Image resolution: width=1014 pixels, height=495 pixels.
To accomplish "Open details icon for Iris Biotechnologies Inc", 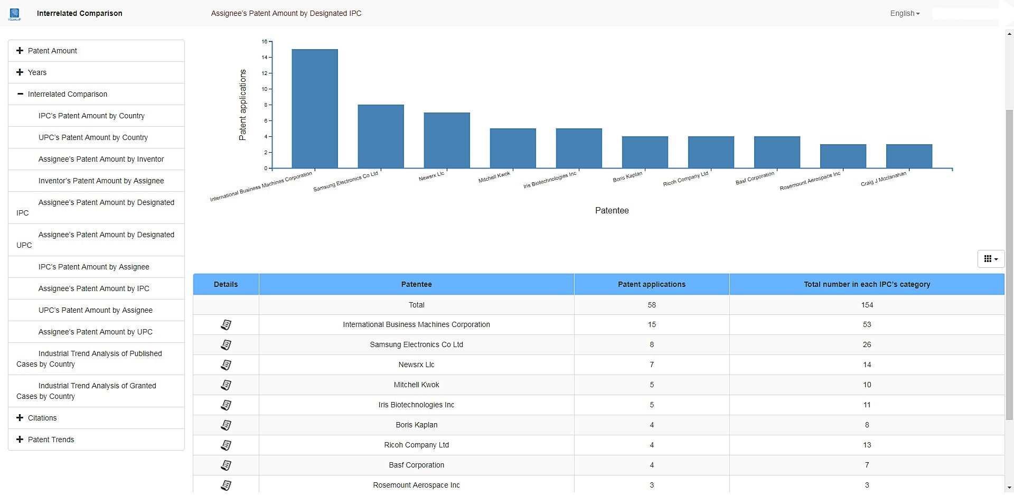I will tap(226, 405).
